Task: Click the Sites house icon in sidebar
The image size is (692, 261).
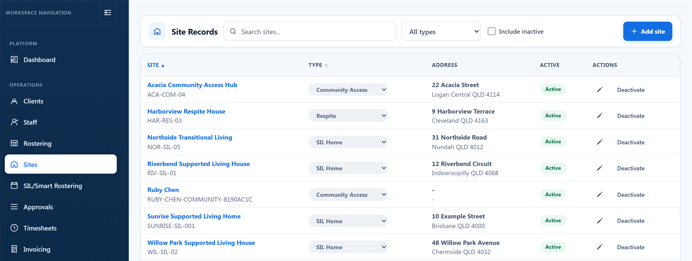Action: (x=14, y=164)
